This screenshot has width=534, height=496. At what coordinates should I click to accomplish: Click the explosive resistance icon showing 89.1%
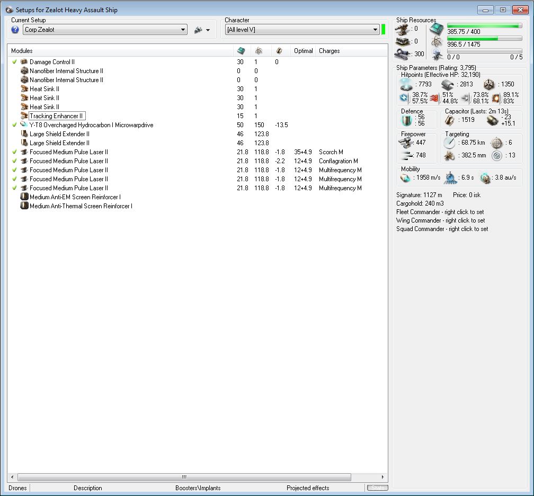pyautogui.click(x=496, y=98)
